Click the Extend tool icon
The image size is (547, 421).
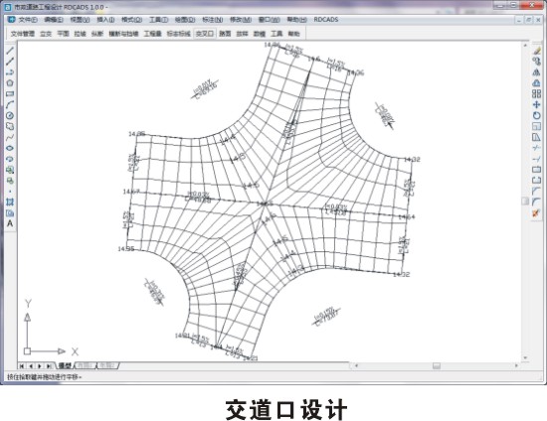pos(536,159)
